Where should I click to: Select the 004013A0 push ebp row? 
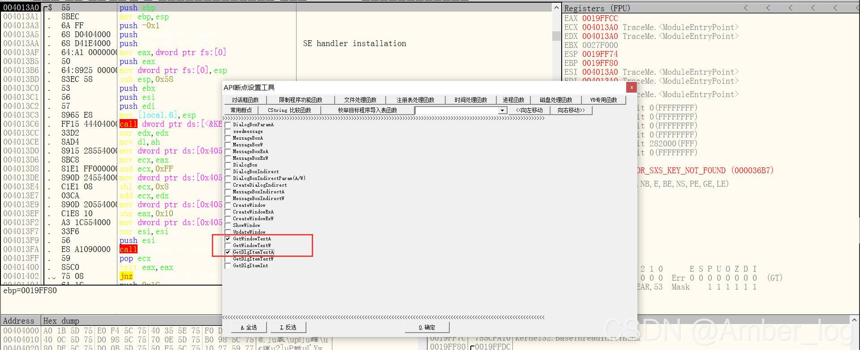tap(277, 8)
